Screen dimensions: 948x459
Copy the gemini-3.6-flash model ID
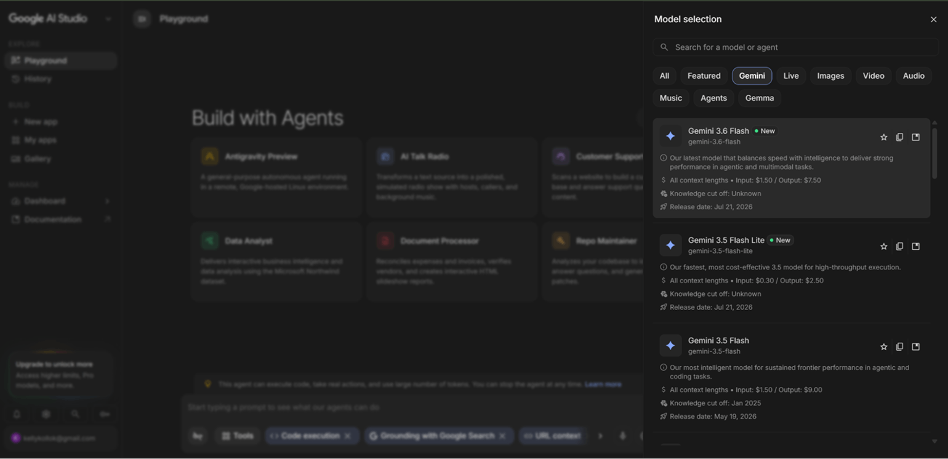point(899,137)
